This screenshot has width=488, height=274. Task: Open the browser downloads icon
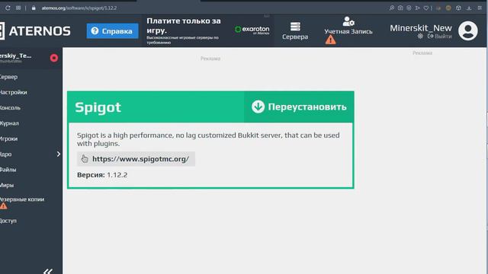coord(469,8)
